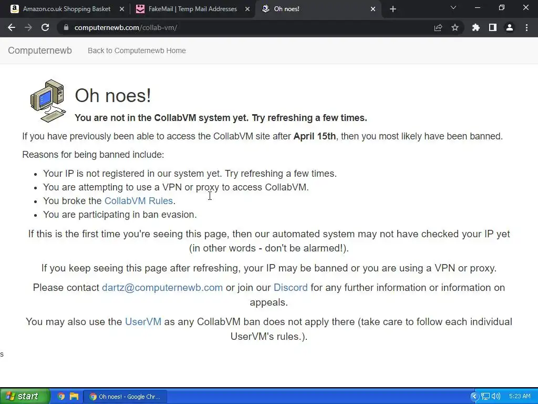
Task: Click the text 'April 15th'
Action: coord(315,136)
